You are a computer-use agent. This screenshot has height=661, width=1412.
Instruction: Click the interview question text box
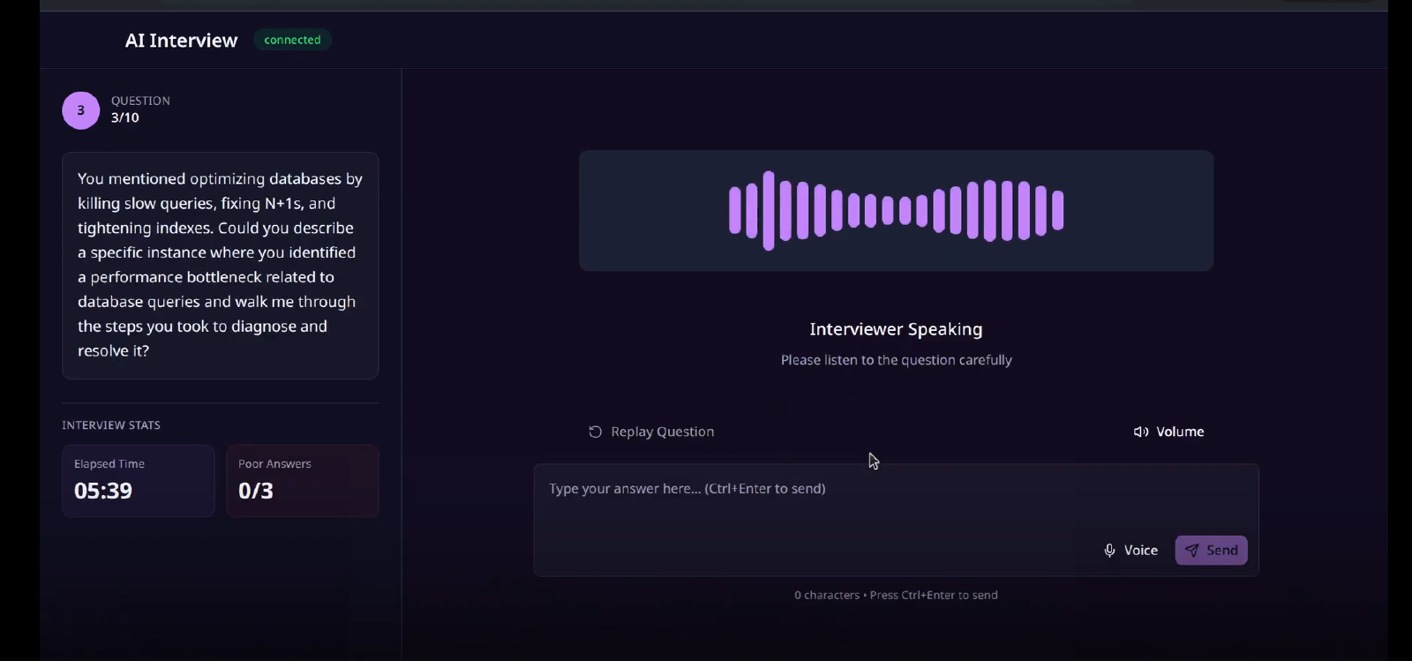221,266
